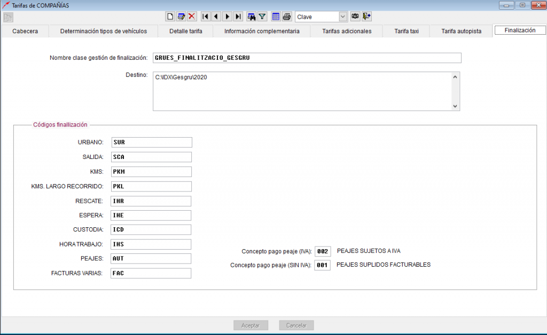Click the Códigos finalización group title
The image size is (547, 335).
click(x=60, y=125)
